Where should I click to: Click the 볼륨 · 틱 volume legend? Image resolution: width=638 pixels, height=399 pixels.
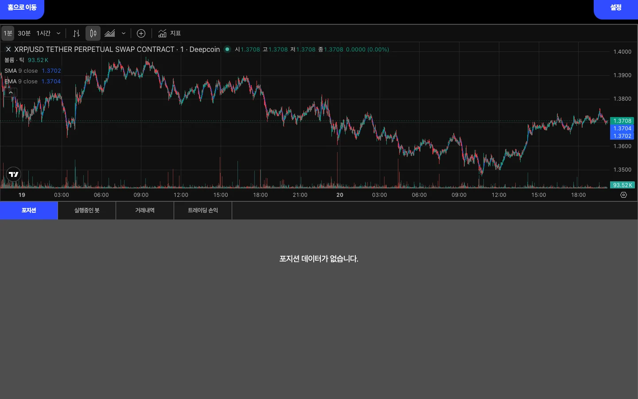click(14, 60)
